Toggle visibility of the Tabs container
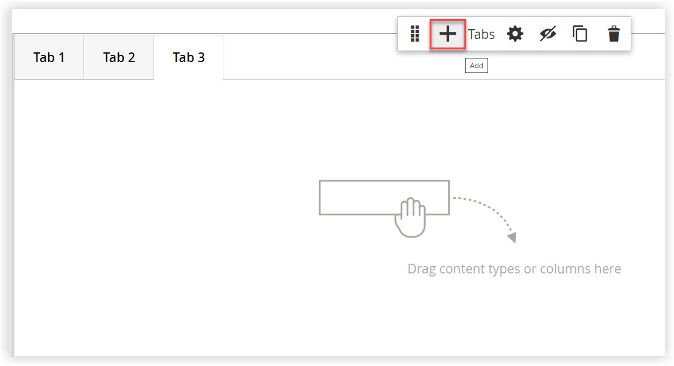 coord(547,34)
